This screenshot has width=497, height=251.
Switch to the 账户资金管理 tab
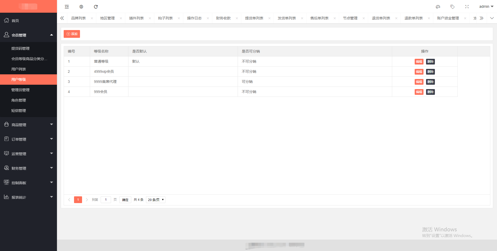(448, 18)
